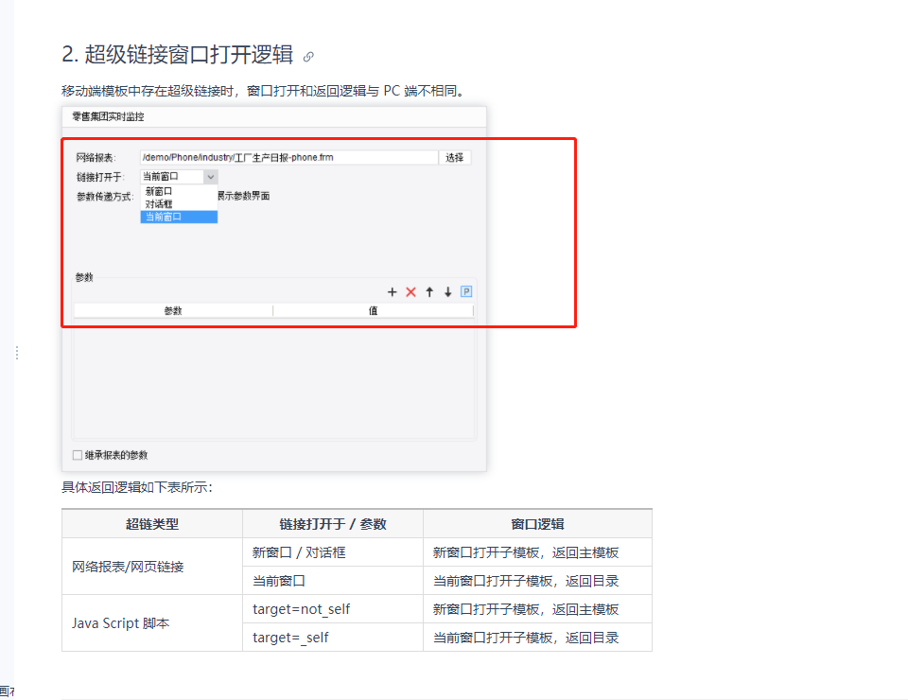908x700 pixels.
Task: Click the anchor link icon beside heading
Action: coord(308,56)
